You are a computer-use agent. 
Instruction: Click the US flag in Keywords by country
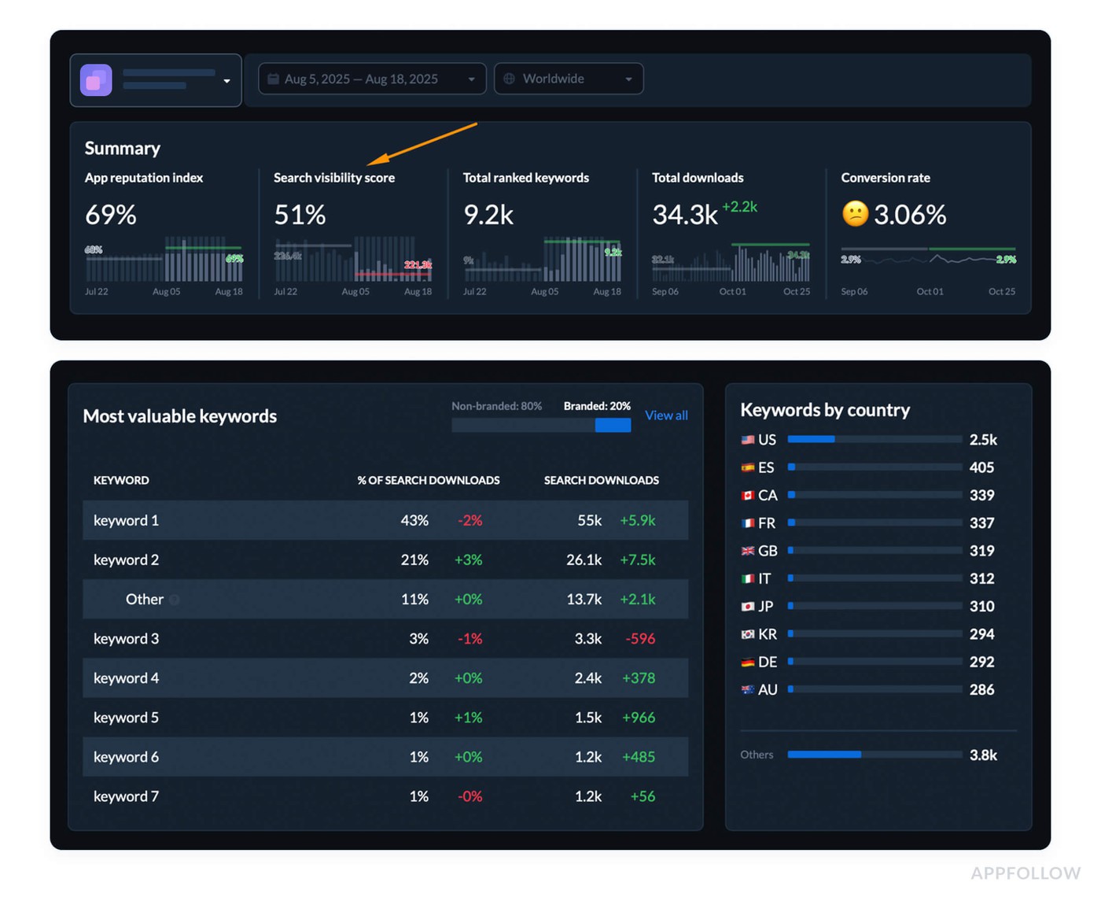point(747,439)
